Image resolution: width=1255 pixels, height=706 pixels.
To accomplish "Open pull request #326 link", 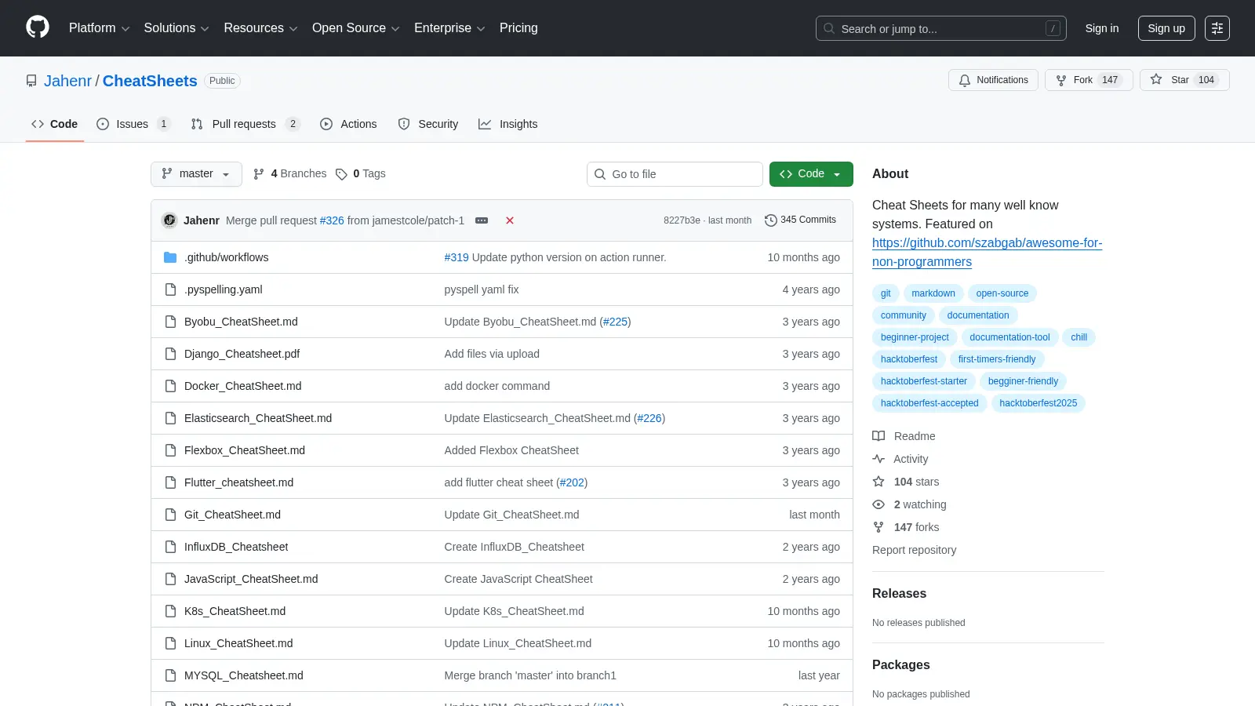I will (x=332, y=220).
